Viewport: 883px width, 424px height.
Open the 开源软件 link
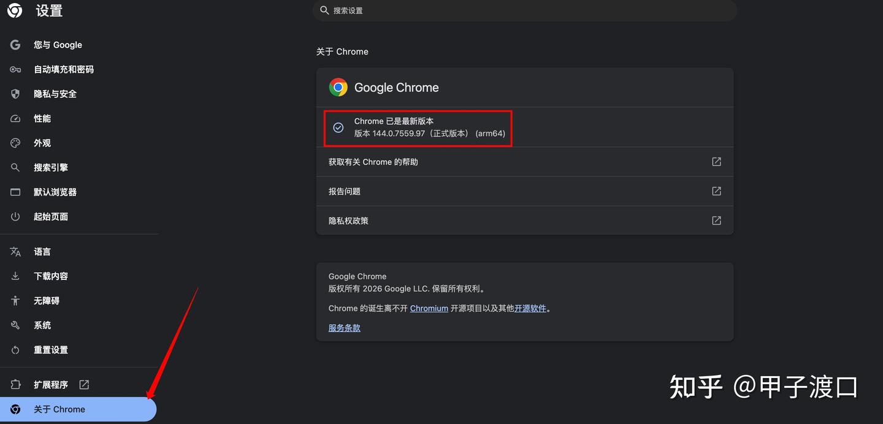(x=530, y=308)
